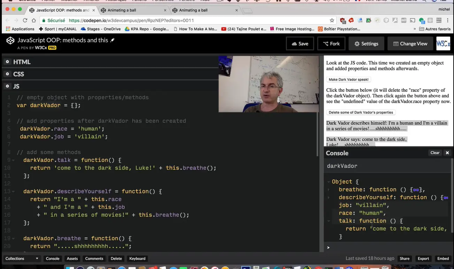Click the Delete footer button
This screenshot has height=269, width=454.
[x=116, y=259]
